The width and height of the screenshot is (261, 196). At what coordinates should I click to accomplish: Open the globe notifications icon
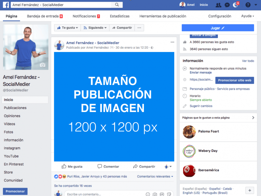point(235,5)
